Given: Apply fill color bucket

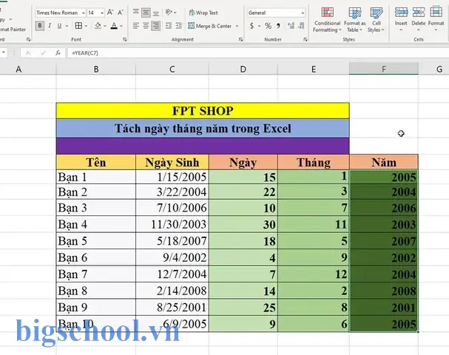Looking at the screenshot, I should coord(98,26).
